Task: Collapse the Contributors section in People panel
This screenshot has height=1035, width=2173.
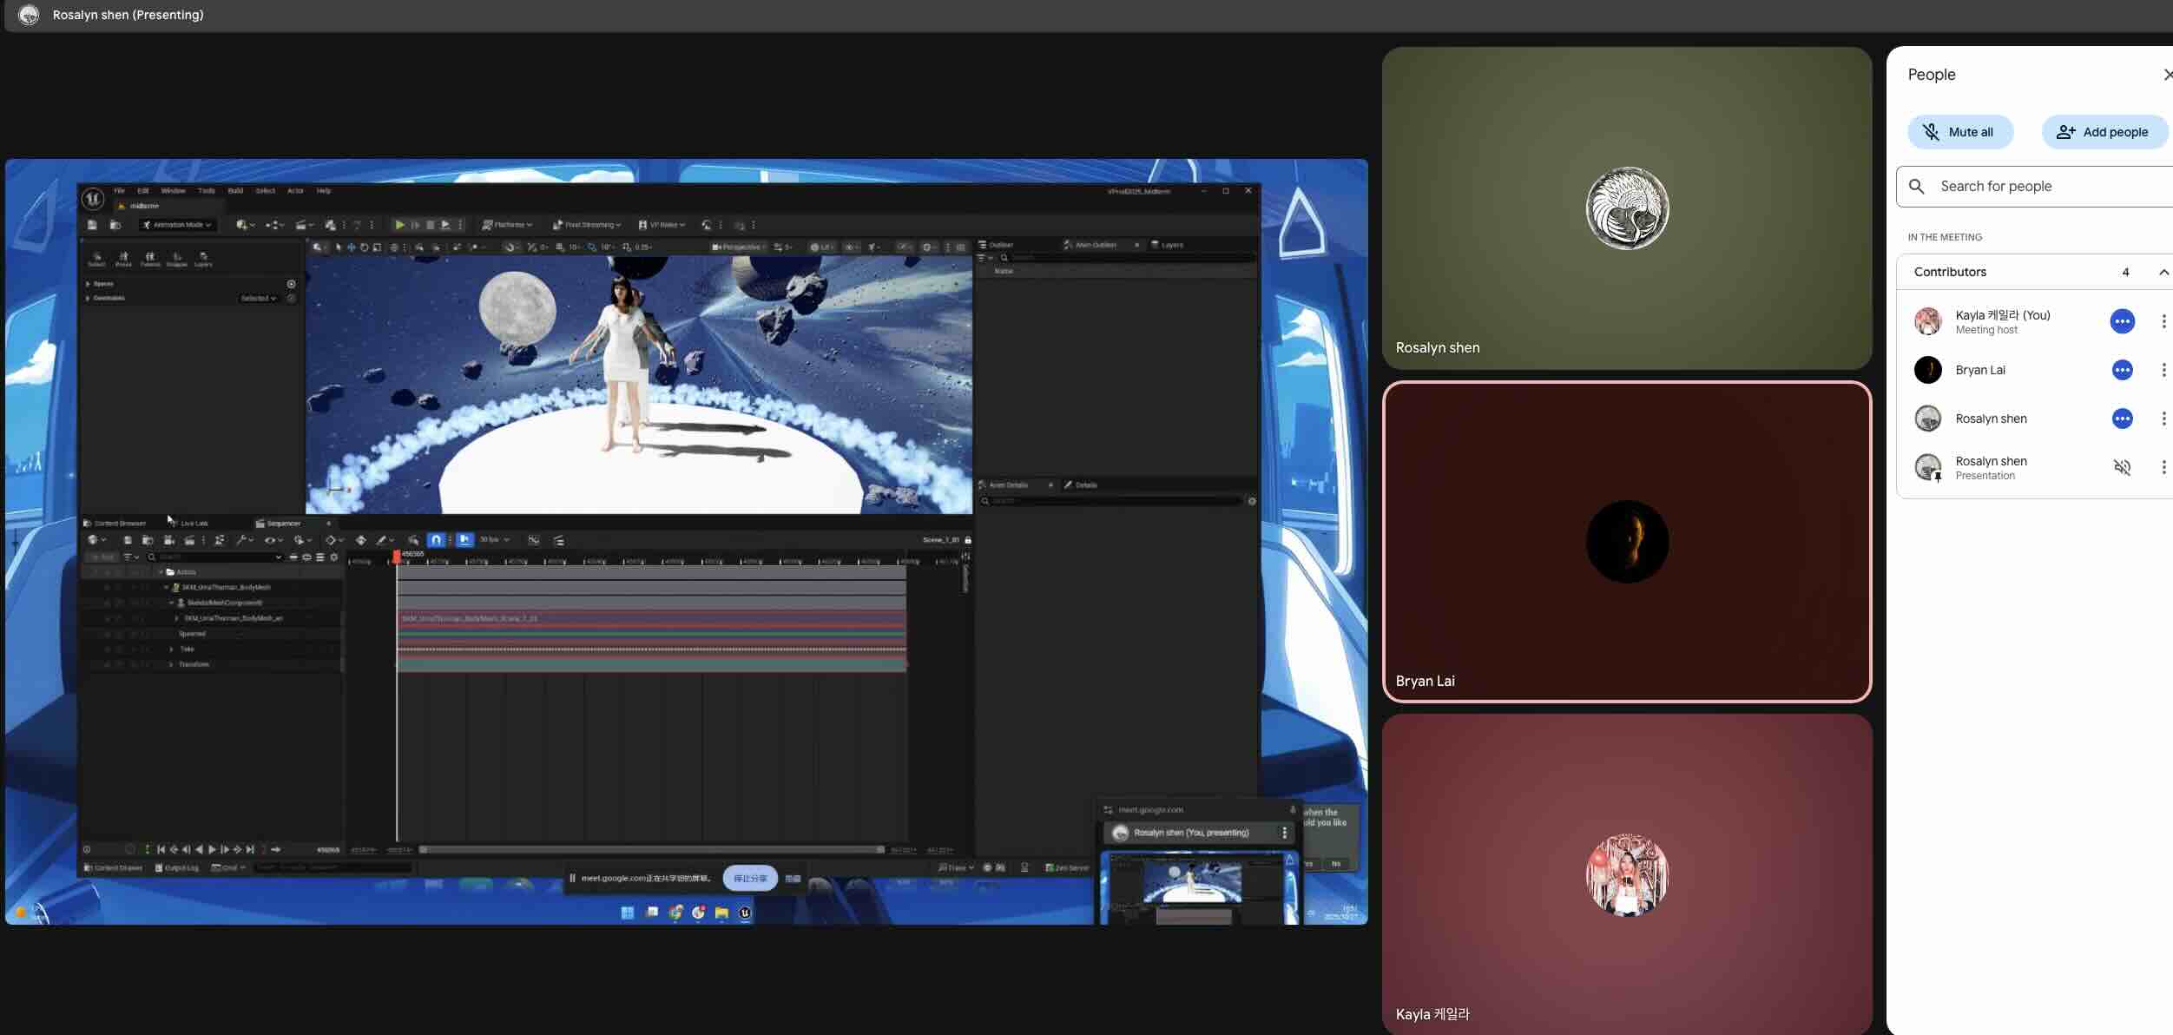Action: [2163, 272]
